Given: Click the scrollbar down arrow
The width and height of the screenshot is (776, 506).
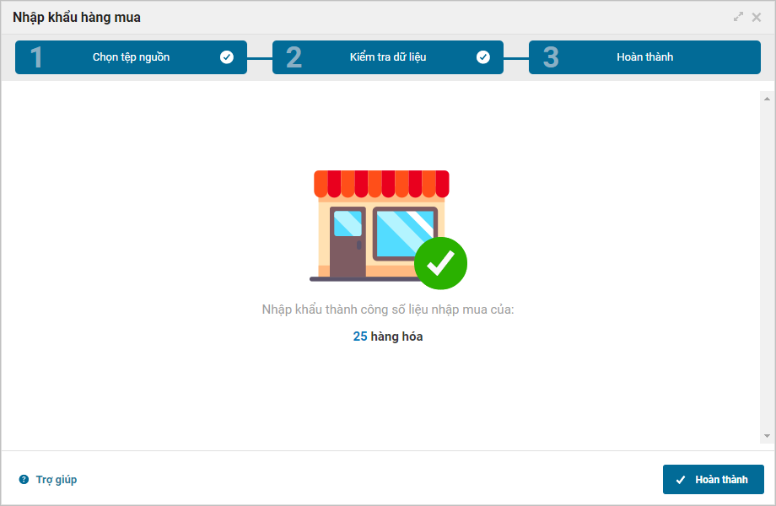Looking at the screenshot, I should [x=767, y=436].
